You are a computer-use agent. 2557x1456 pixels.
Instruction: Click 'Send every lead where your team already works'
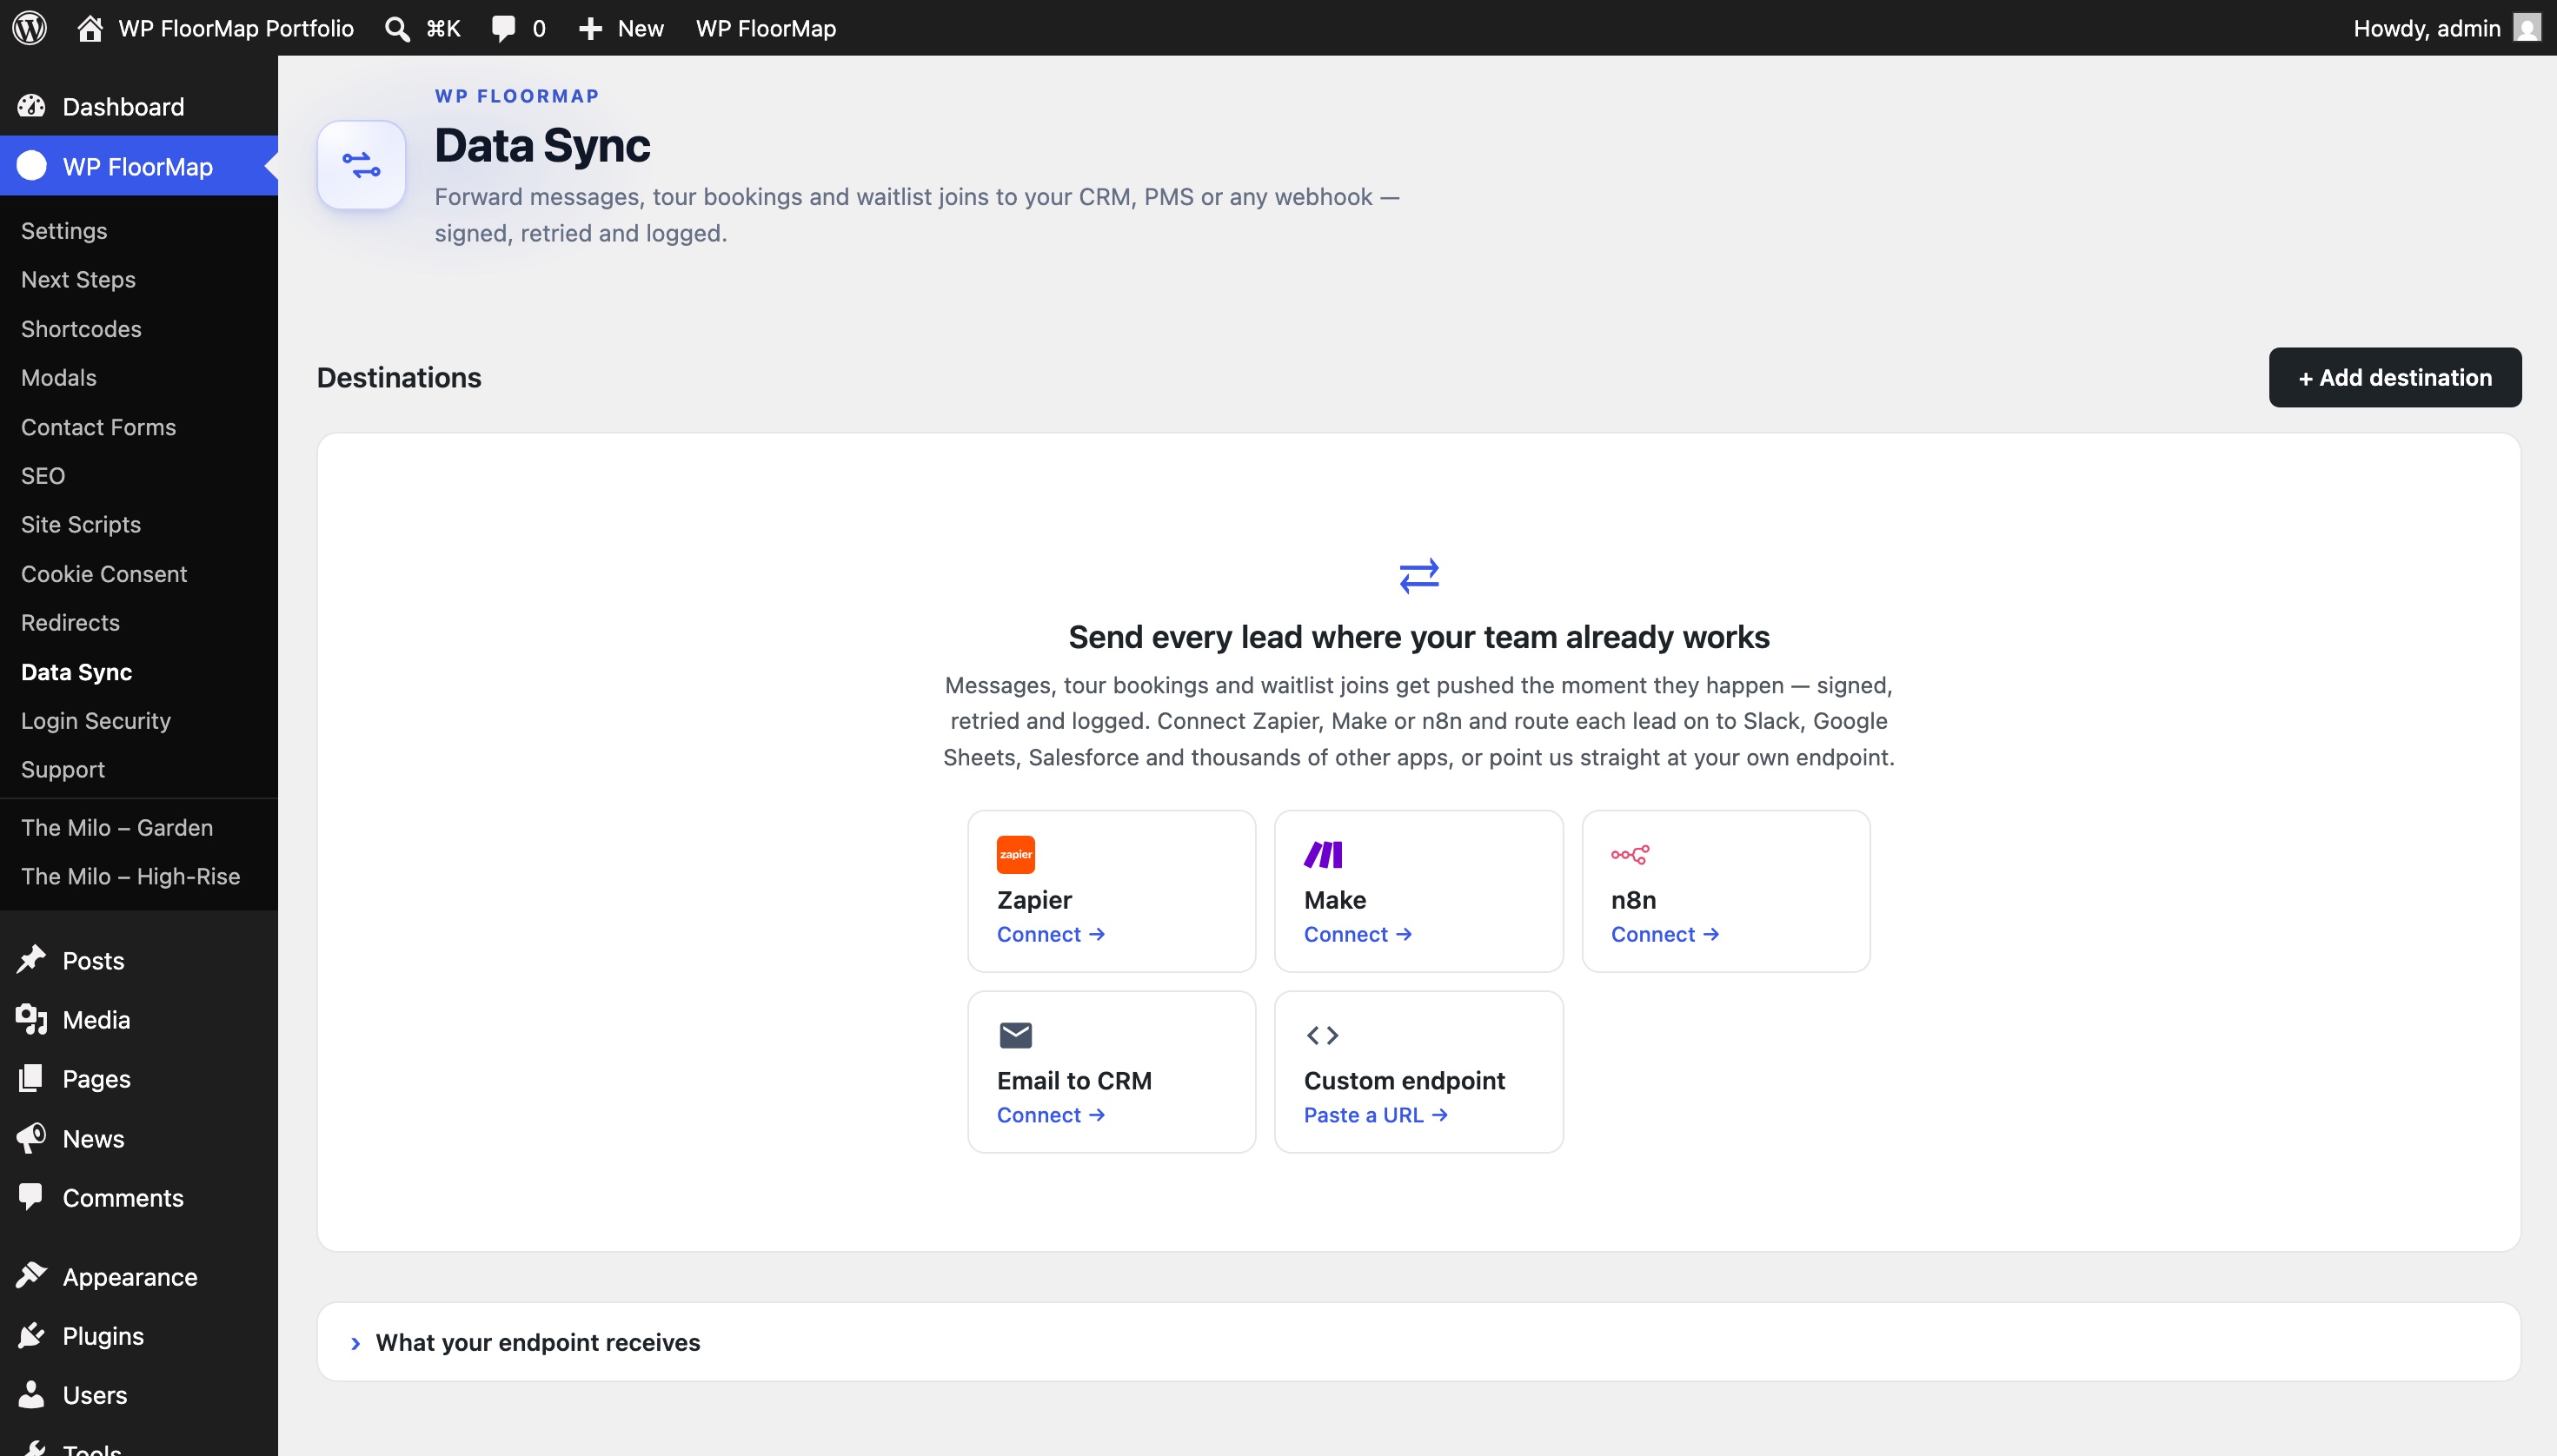pyautogui.click(x=1418, y=637)
